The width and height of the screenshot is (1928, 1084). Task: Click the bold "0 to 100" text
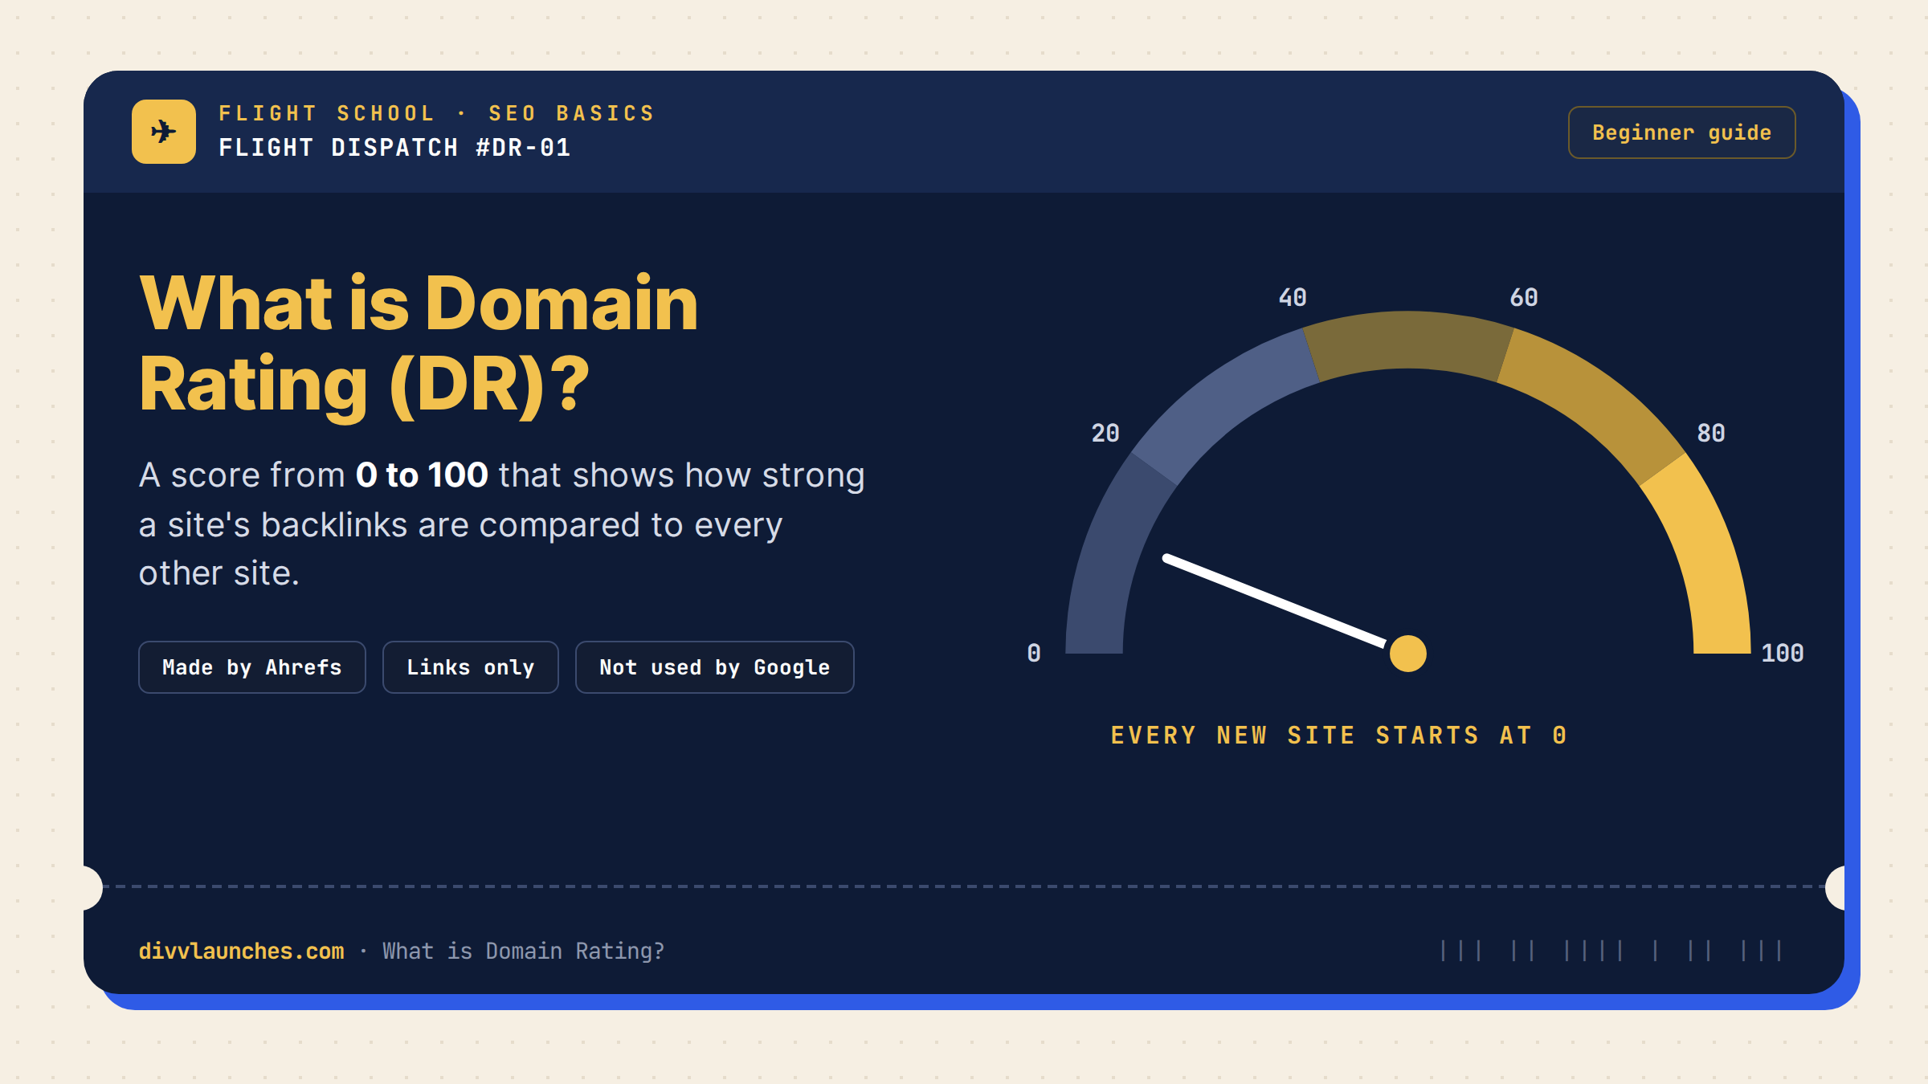(422, 475)
